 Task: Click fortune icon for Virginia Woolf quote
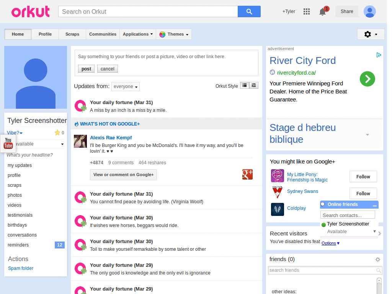[81, 198]
